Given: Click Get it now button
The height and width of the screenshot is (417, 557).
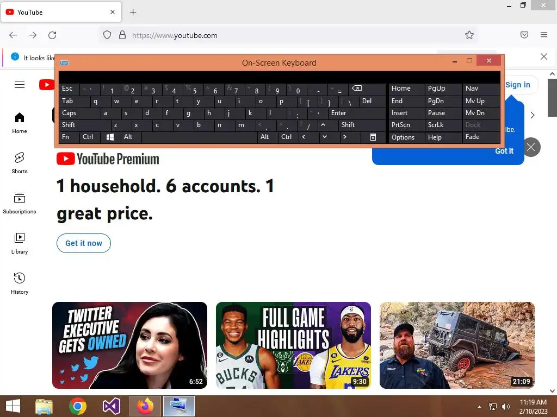Looking at the screenshot, I should tap(84, 243).
